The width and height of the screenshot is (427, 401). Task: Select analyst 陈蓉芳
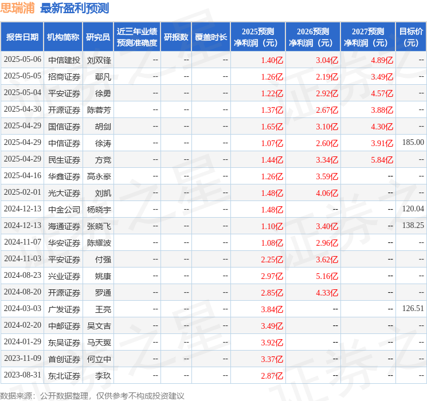click(x=99, y=110)
